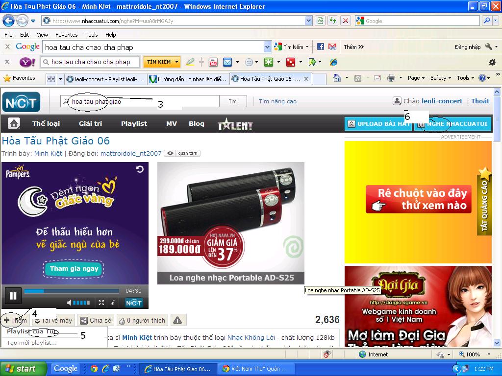Viewport: 502px width, 376px height.
Task: Expand the Safety menu dropdown
Action: coord(441,78)
